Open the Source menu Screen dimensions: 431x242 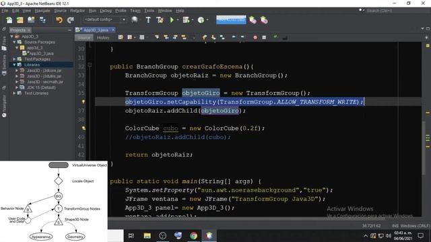60,11
